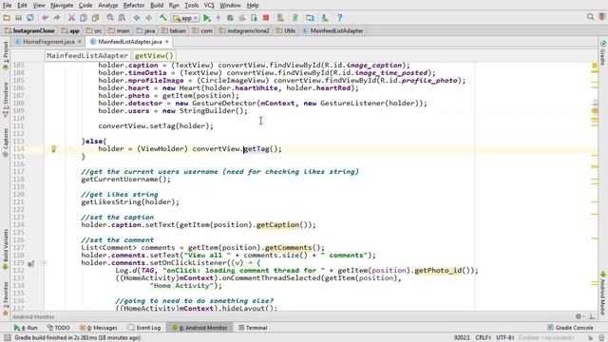Image resolution: width=608 pixels, height=342 pixels.
Task: Open the Edit menu
Action: (x=22, y=6)
